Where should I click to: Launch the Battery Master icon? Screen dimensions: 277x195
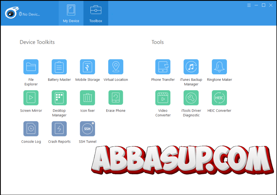(x=59, y=67)
